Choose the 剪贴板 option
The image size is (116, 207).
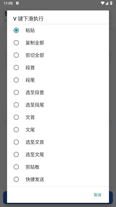[x=58, y=167]
